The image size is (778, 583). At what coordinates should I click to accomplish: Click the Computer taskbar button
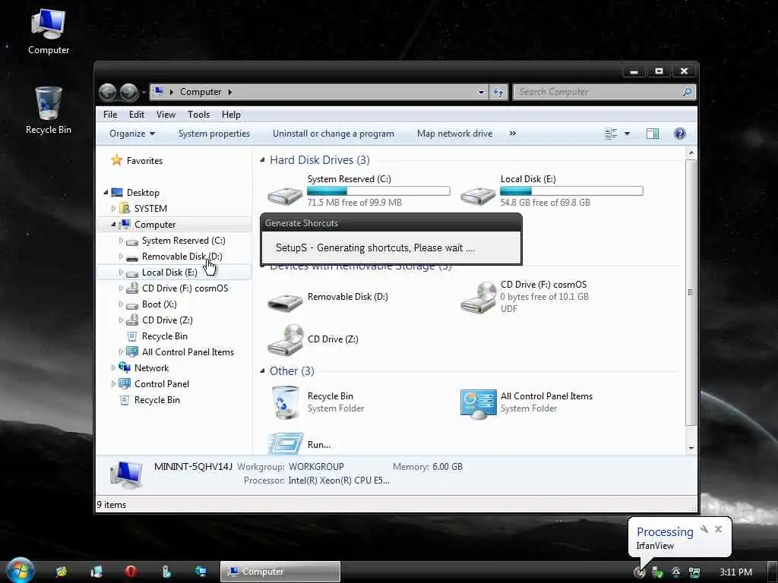pos(280,572)
